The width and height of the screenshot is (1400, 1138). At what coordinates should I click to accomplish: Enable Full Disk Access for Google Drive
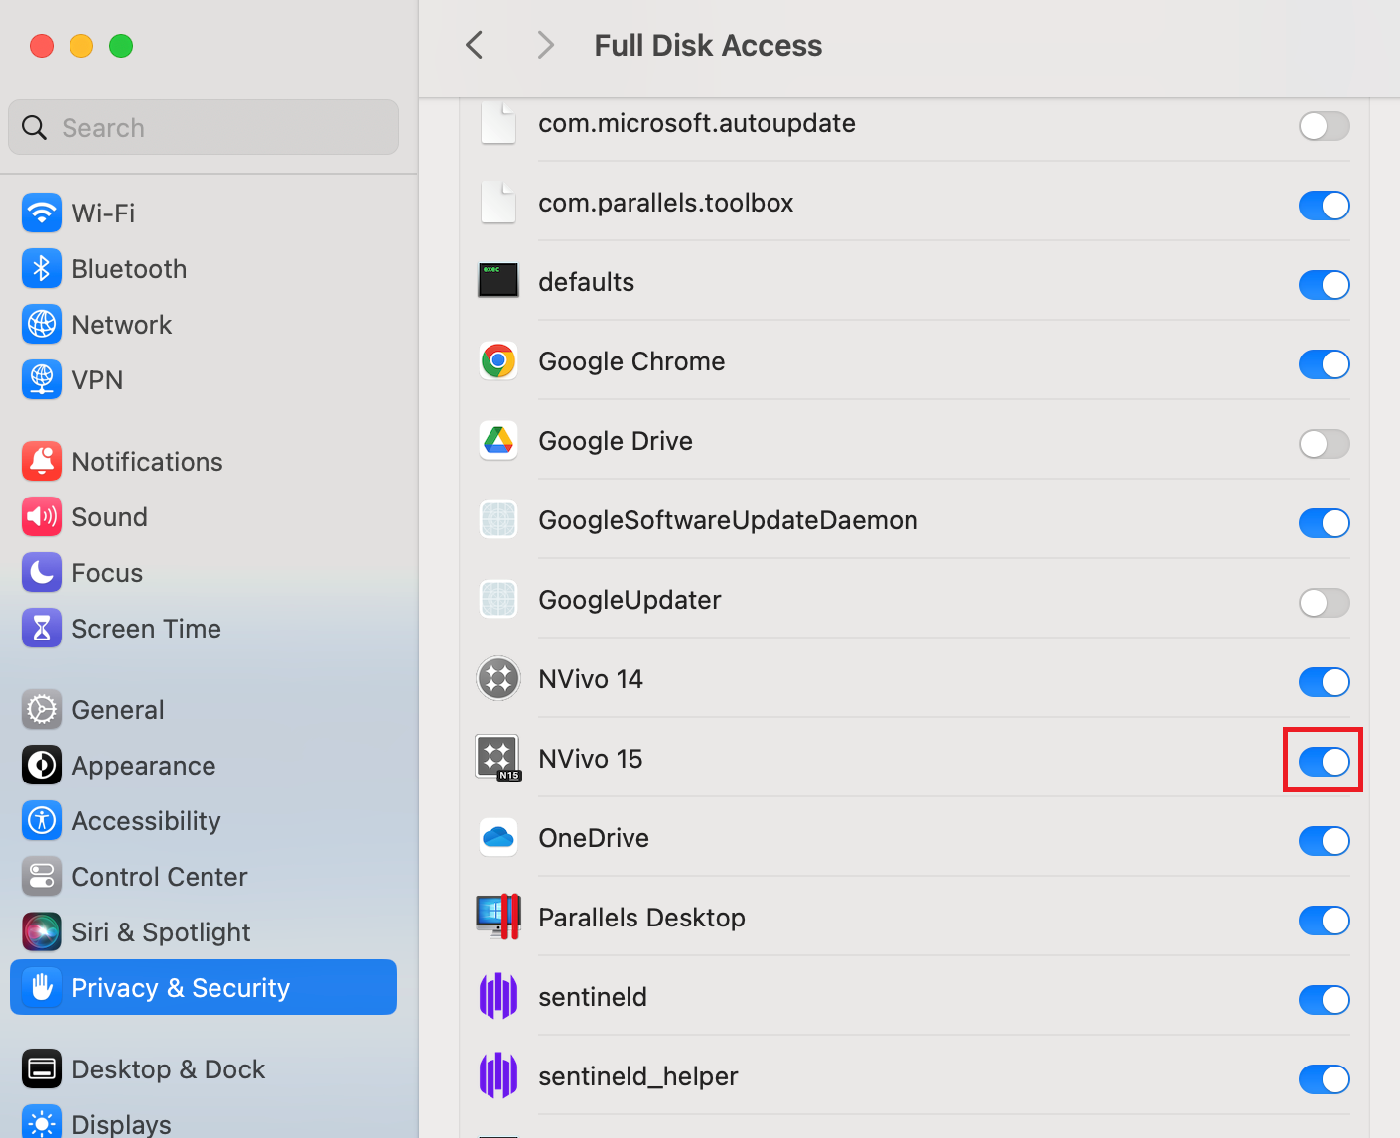click(1324, 444)
